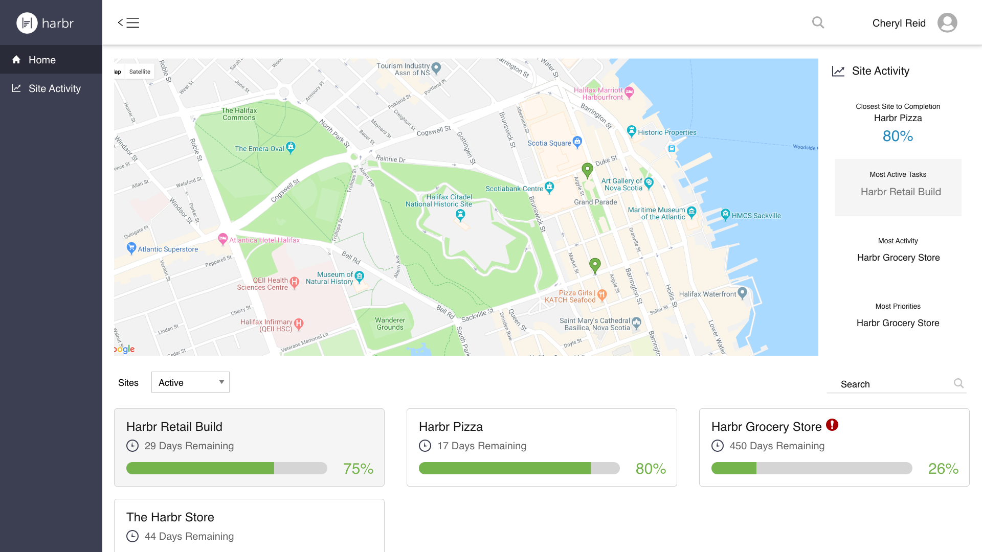Open the Active sites filter dropdown
The height and width of the screenshot is (552, 982).
[190, 382]
